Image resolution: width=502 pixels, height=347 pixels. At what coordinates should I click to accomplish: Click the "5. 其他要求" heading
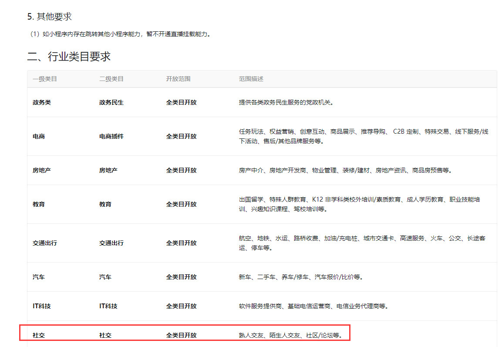coord(49,17)
